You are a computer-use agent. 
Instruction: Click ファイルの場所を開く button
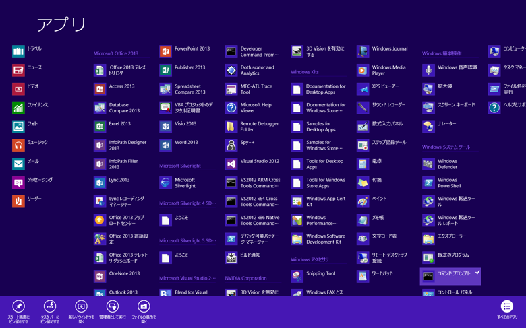(144, 312)
